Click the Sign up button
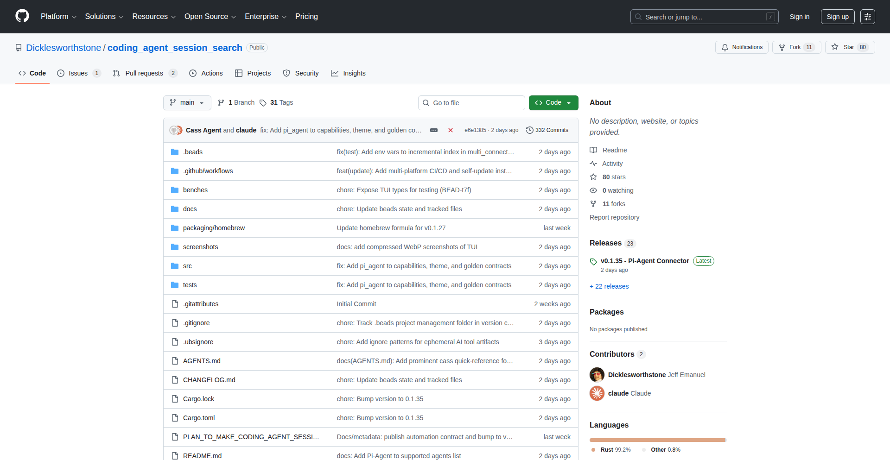The height and width of the screenshot is (460, 890). click(x=837, y=17)
